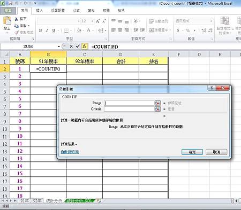Viewport: 241px width, 210px height.
Task: Switch to the 插入 ribbon tab
Action: 40,11
